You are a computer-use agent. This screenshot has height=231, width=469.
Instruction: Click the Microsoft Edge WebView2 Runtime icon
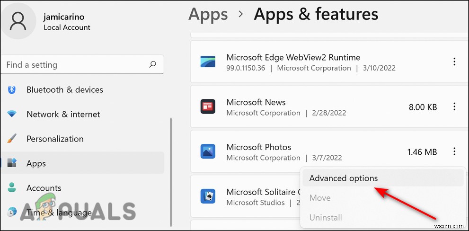(x=208, y=62)
